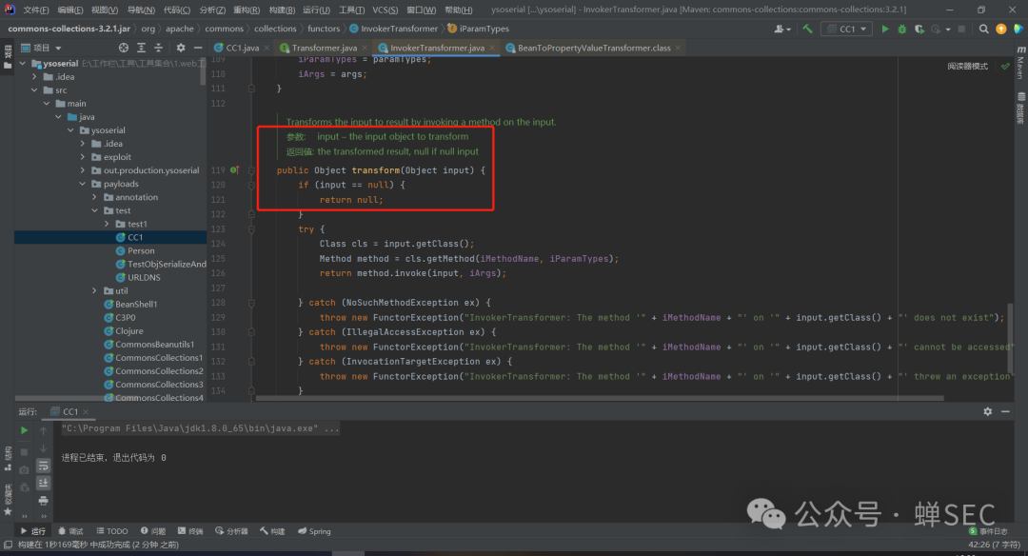Select the URLDNS class in tree
1028x556 pixels.
[144, 277]
